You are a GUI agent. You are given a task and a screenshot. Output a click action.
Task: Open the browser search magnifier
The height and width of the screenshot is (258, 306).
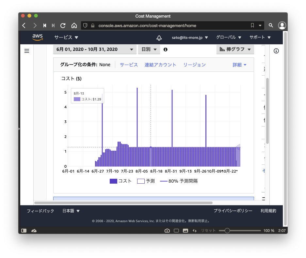point(271,25)
